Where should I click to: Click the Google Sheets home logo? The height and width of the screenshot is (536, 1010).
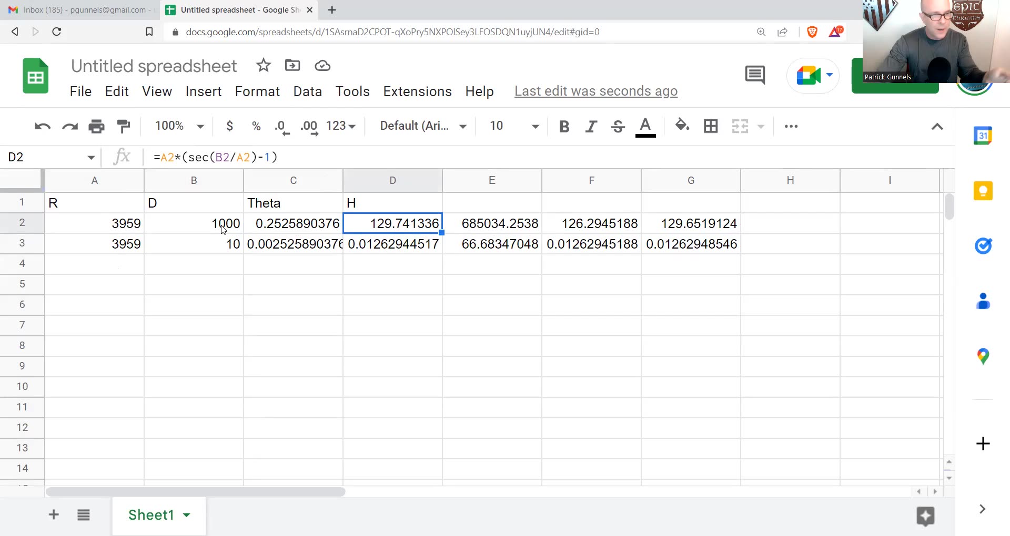36,76
